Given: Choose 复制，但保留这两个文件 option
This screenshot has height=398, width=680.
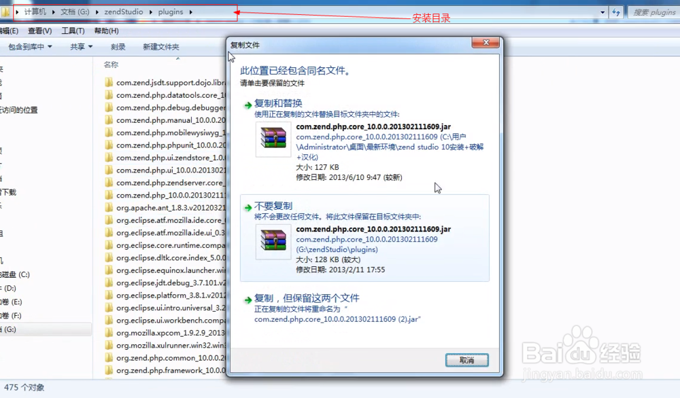Looking at the screenshot, I should 364,308.
